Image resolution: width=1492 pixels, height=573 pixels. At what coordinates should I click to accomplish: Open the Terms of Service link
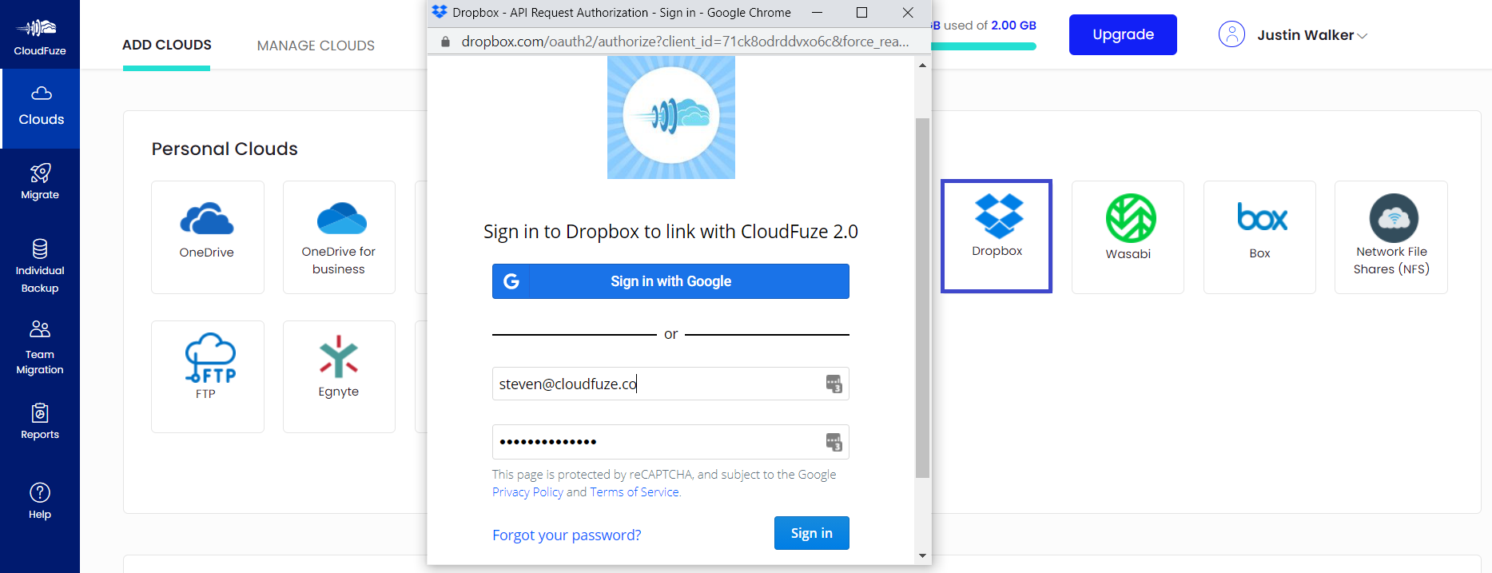tap(635, 492)
